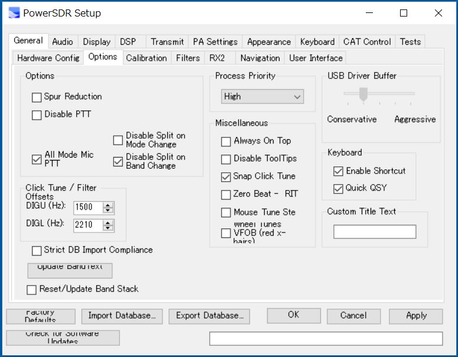Viewport: 458px width, 357px height.
Task: Open the Display tab
Action: pos(97,42)
